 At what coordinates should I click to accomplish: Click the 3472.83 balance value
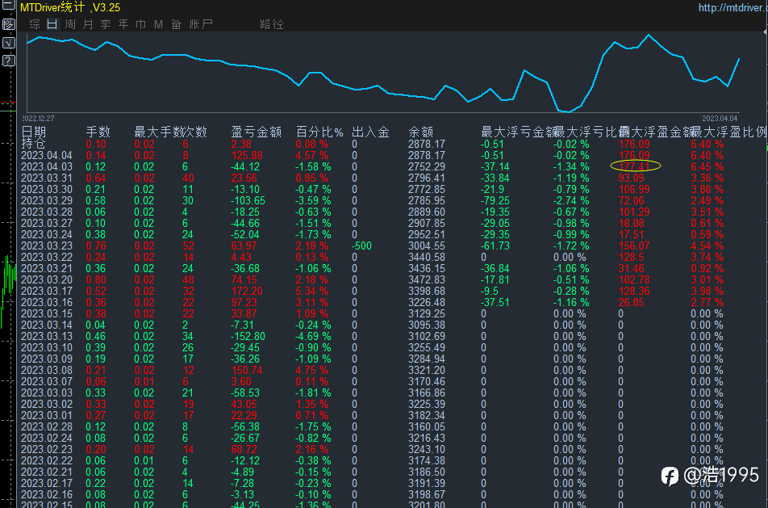427,279
